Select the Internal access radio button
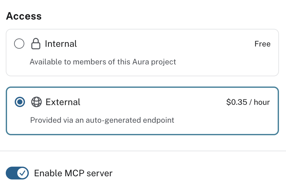Screen dimensions: 286x191 pos(19,44)
